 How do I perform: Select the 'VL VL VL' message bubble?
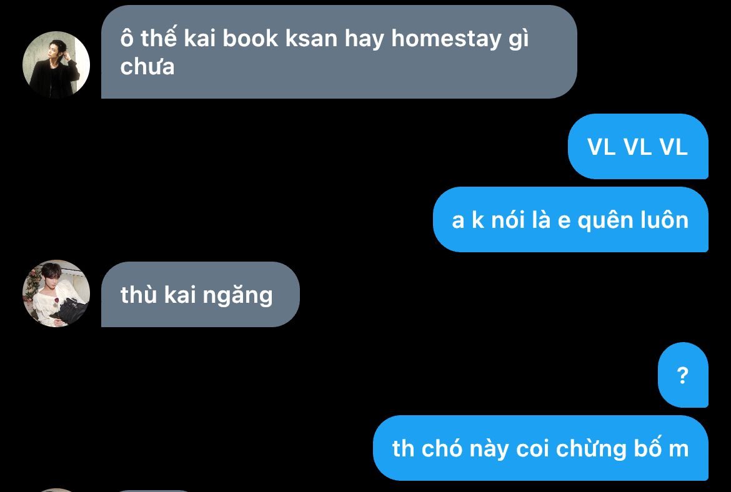click(x=638, y=146)
